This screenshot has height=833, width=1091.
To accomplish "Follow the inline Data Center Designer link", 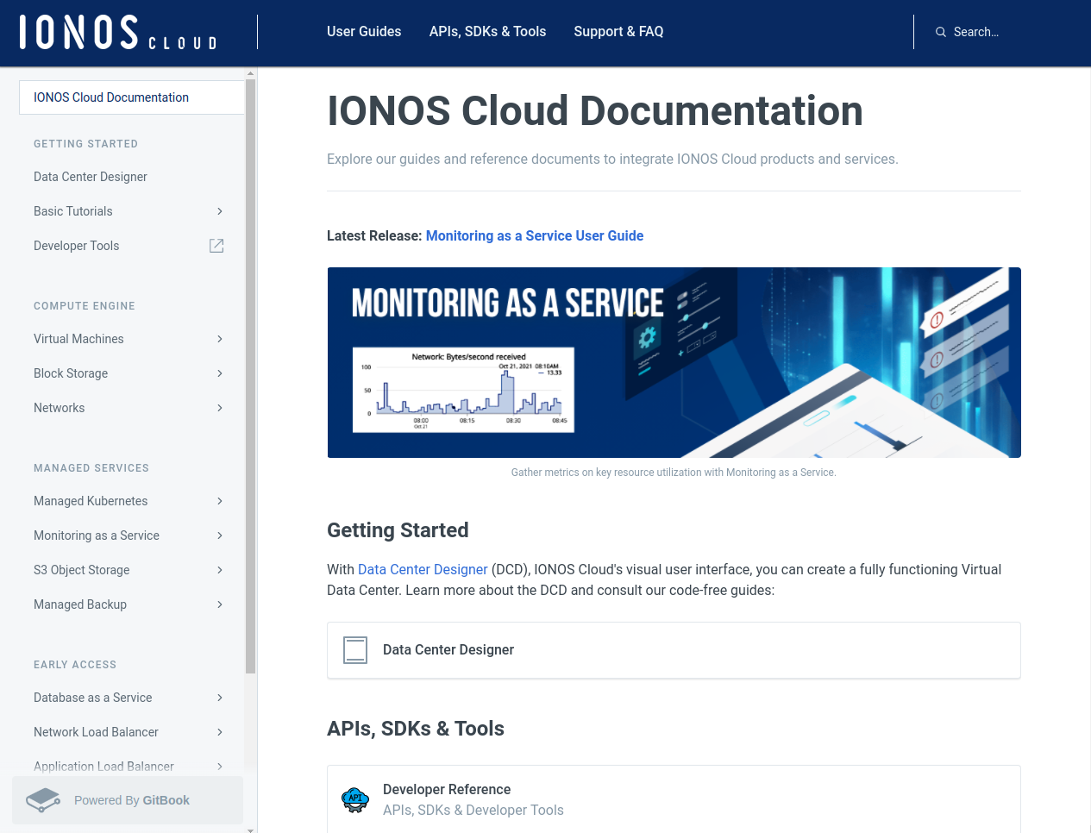I will 423,569.
